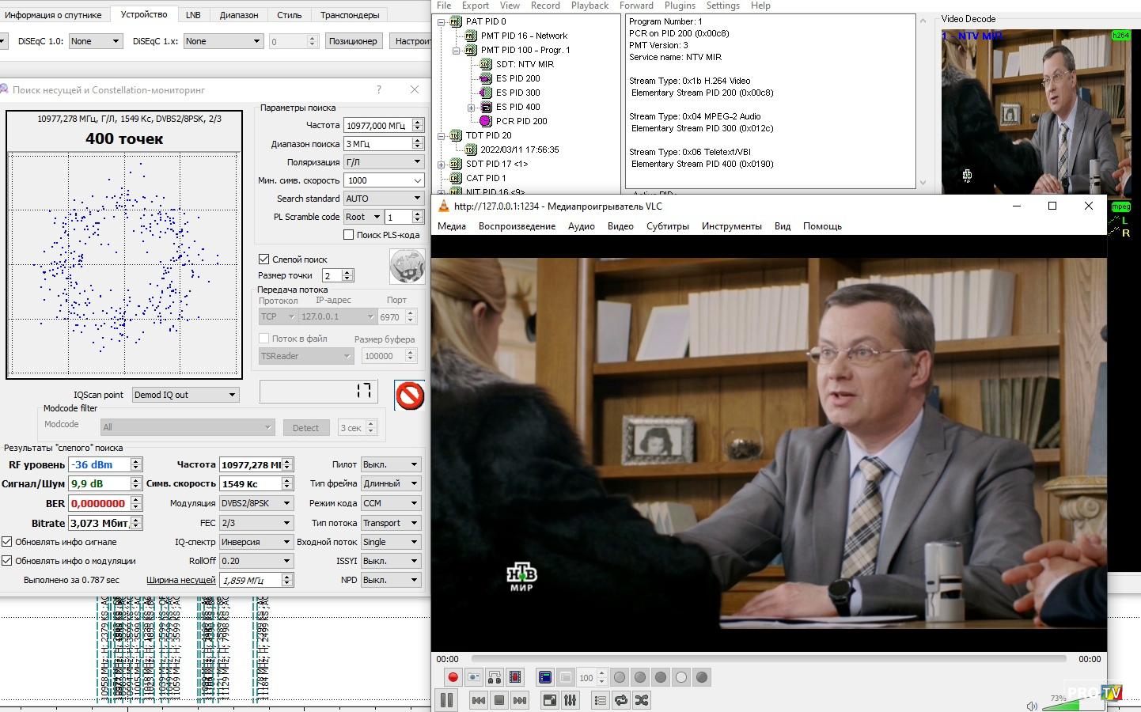Stop playback in VLC player
This screenshot has height=712, width=1141.
coord(499,700)
